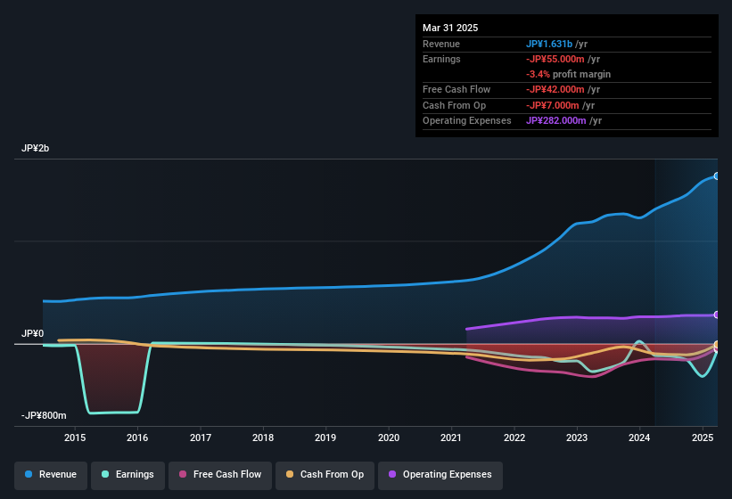This screenshot has height=499, width=732.
Task: Click the -JP¥7.000m cash from op value
Action: pyautogui.click(x=552, y=105)
